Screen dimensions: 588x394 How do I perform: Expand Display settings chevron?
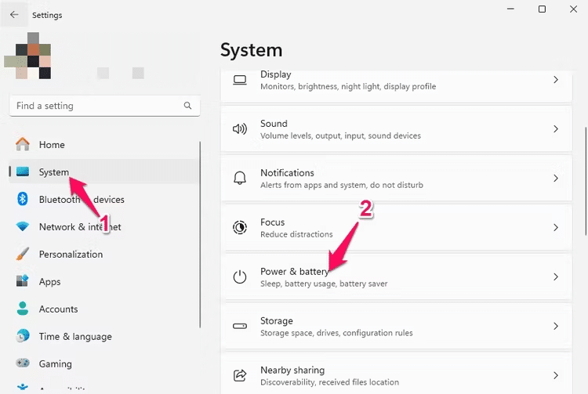coord(556,80)
